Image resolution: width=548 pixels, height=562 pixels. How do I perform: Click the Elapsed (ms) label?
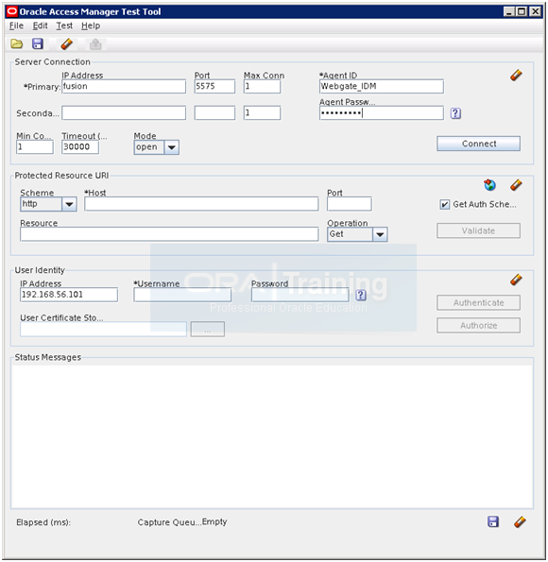tap(43, 522)
